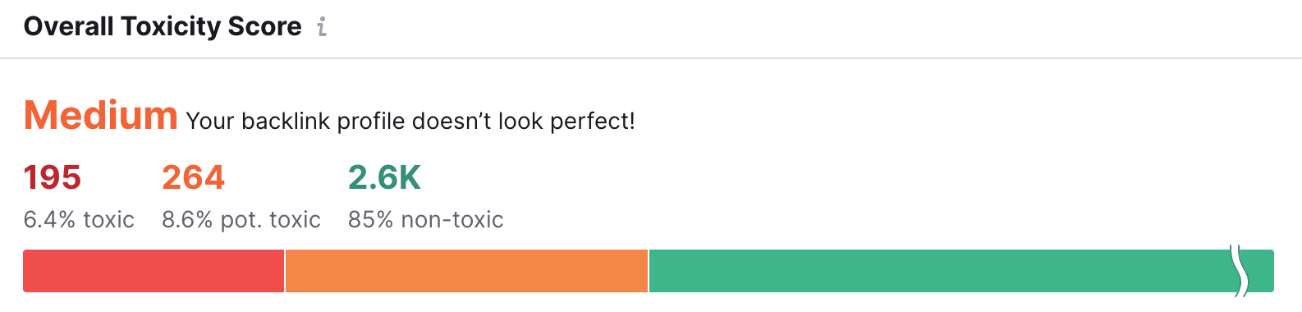The width and height of the screenshot is (1302, 312).
Task: Click the white divider between orange and green segments
Action: coord(649,271)
